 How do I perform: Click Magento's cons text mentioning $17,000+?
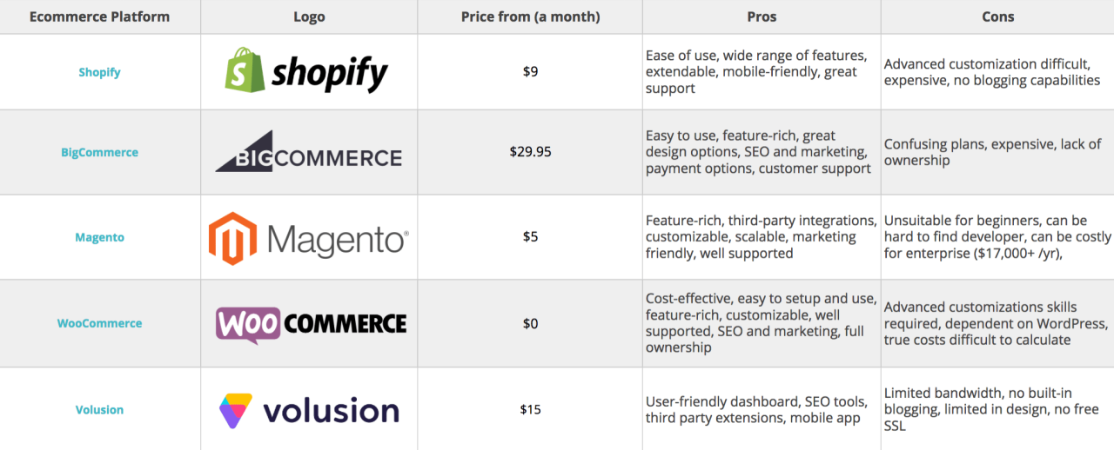997,237
